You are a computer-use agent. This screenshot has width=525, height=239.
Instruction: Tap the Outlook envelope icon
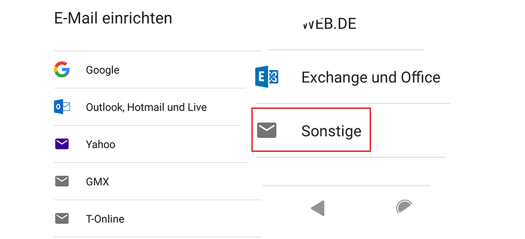(x=62, y=108)
